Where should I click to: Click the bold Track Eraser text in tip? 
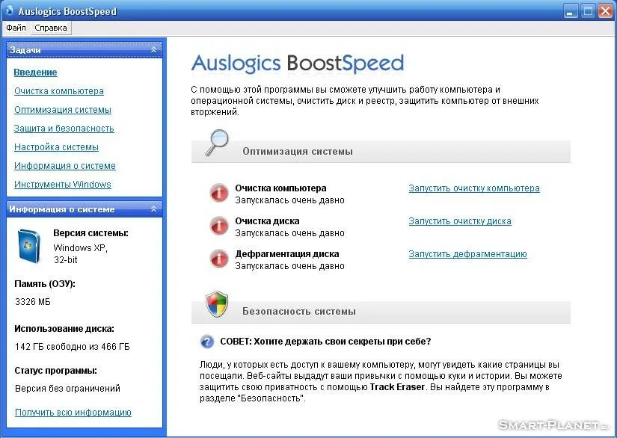pyautogui.click(x=397, y=387)
